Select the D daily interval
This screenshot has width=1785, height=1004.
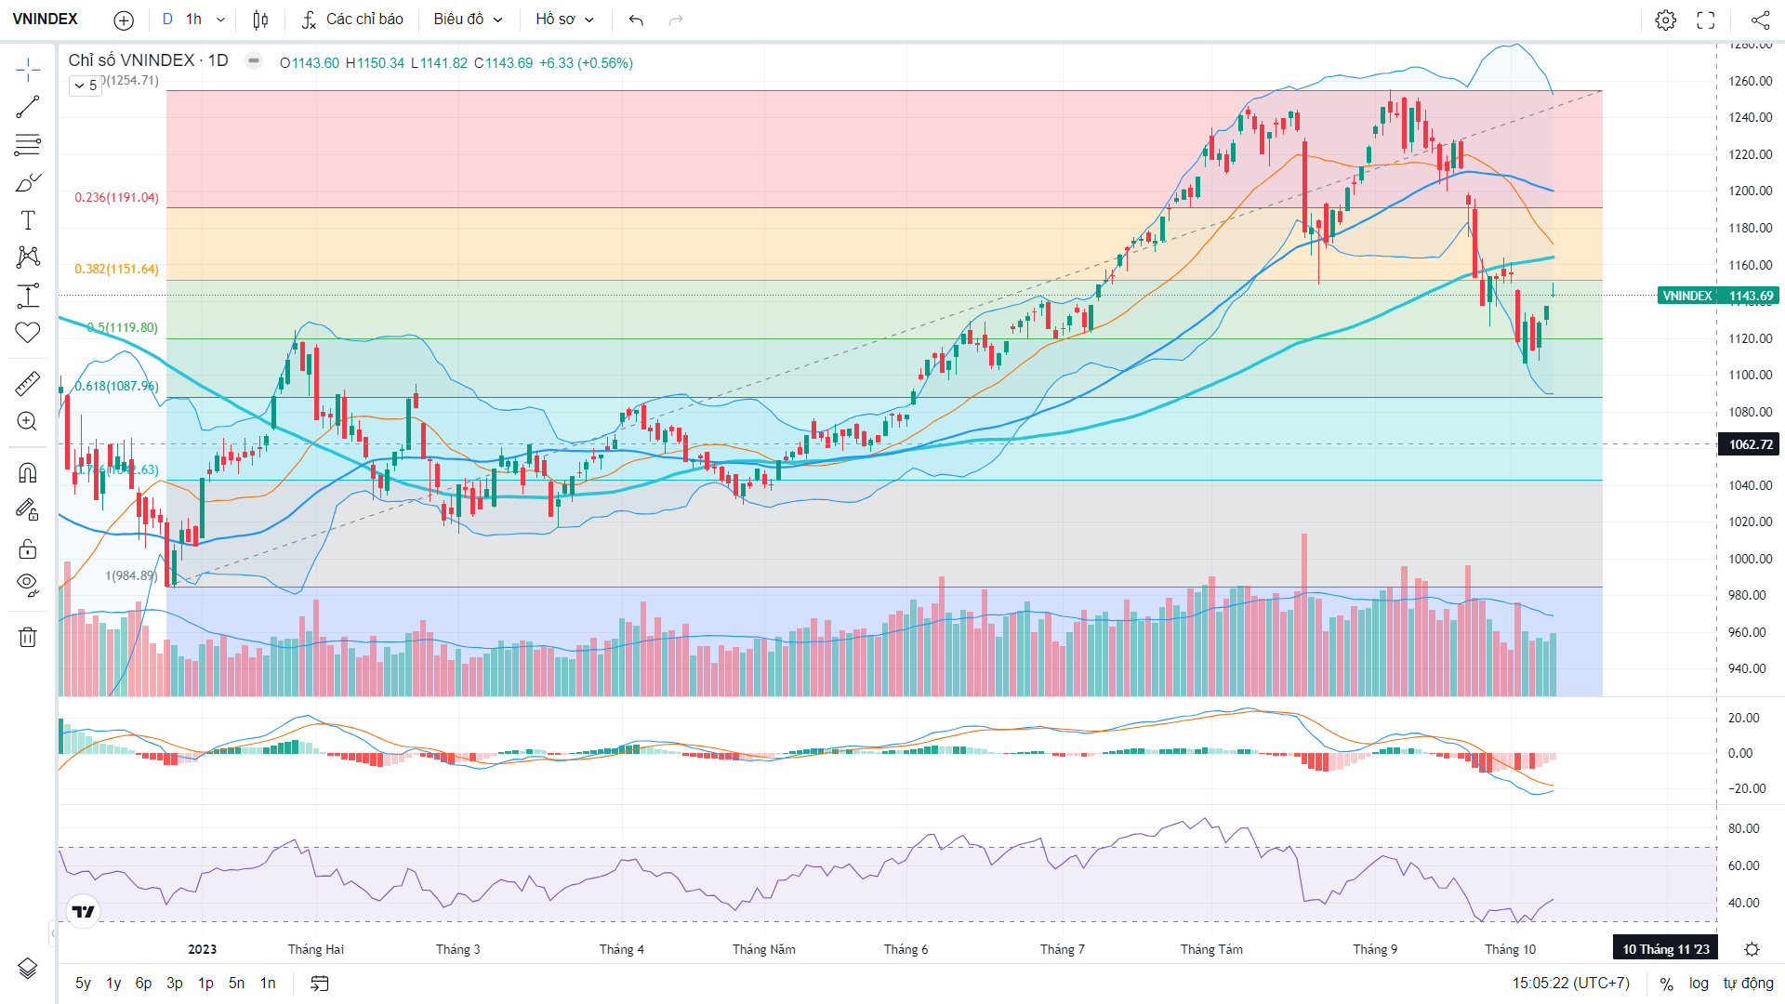point(167,20)
